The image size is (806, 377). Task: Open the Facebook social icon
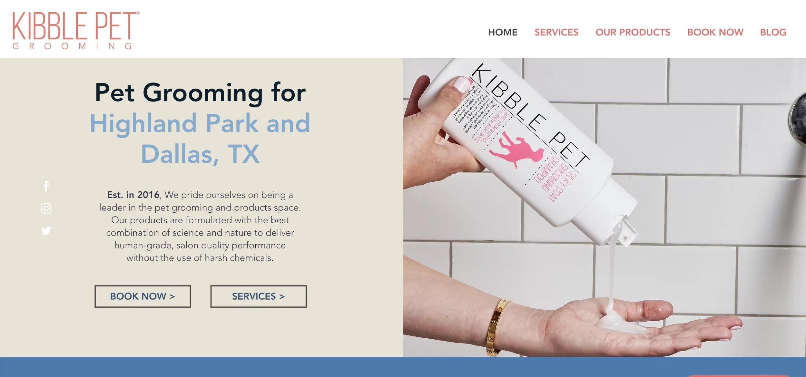pos(46,186)
